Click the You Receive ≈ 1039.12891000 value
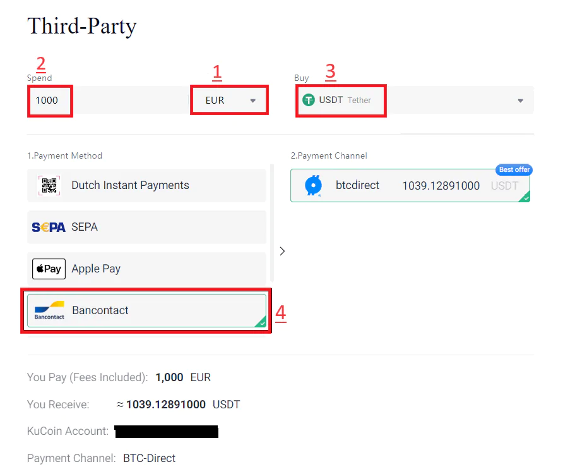Image resolution: width=563 pixels, height=469 pixels. pos(161,405)
